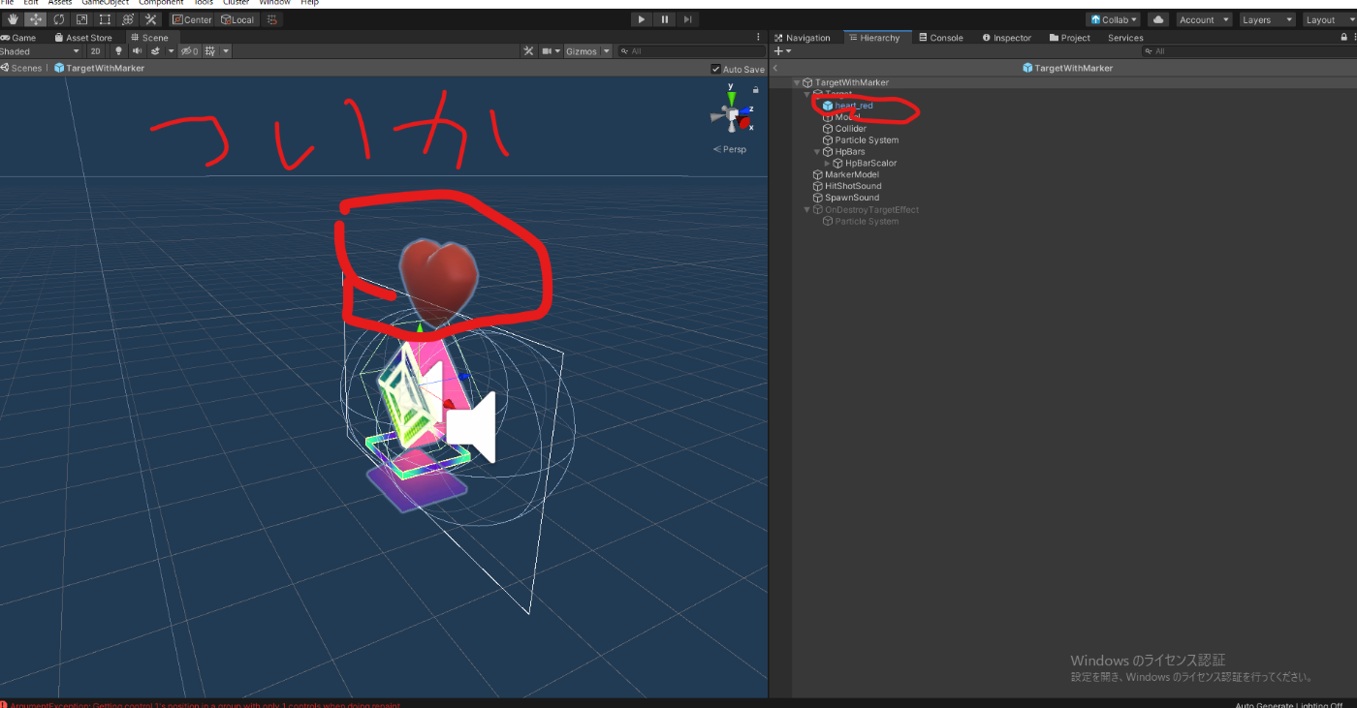Toggle grid snapping icon next to Local
1357x708 pixels.
pos(272,19)
